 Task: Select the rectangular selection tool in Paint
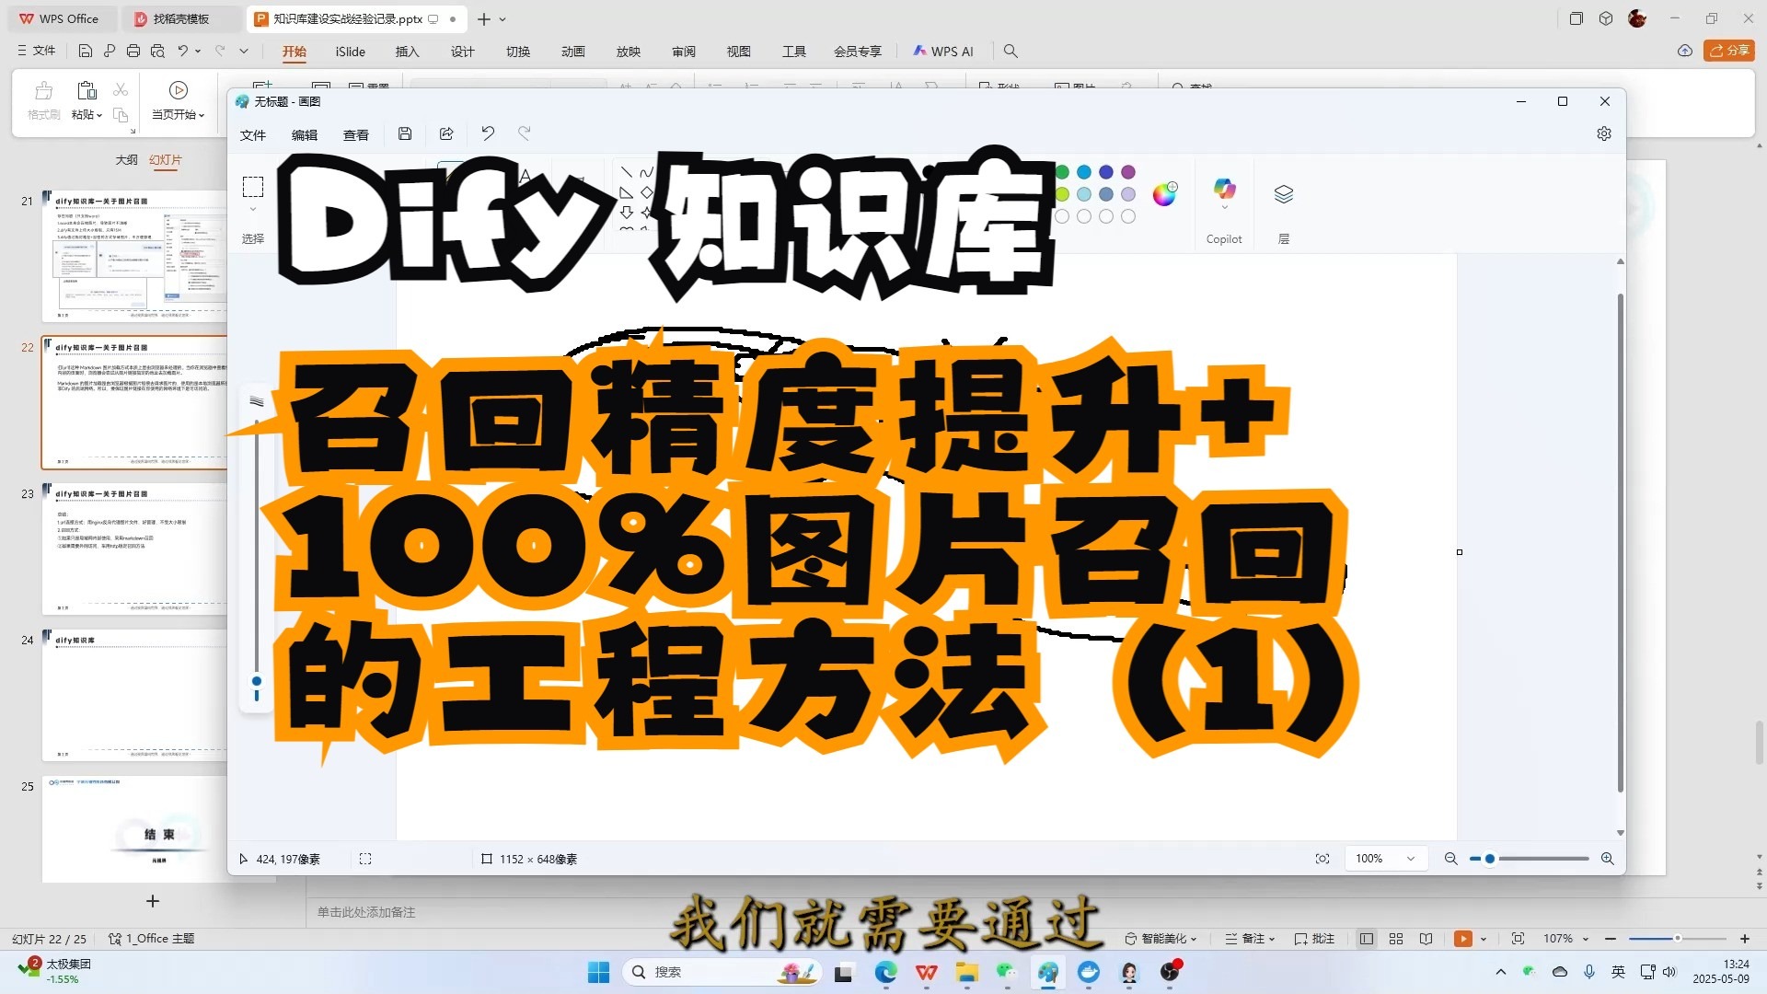tap(253, 187)
